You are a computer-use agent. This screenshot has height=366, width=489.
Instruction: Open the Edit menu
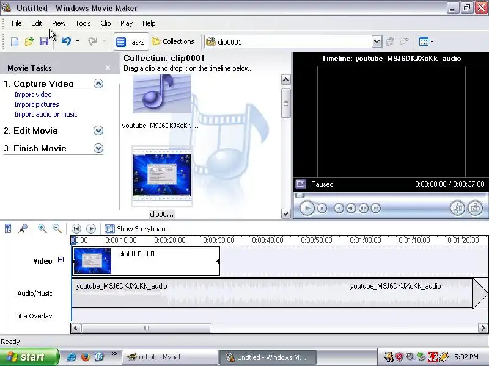pyautogui.click(x=37, y=23)
